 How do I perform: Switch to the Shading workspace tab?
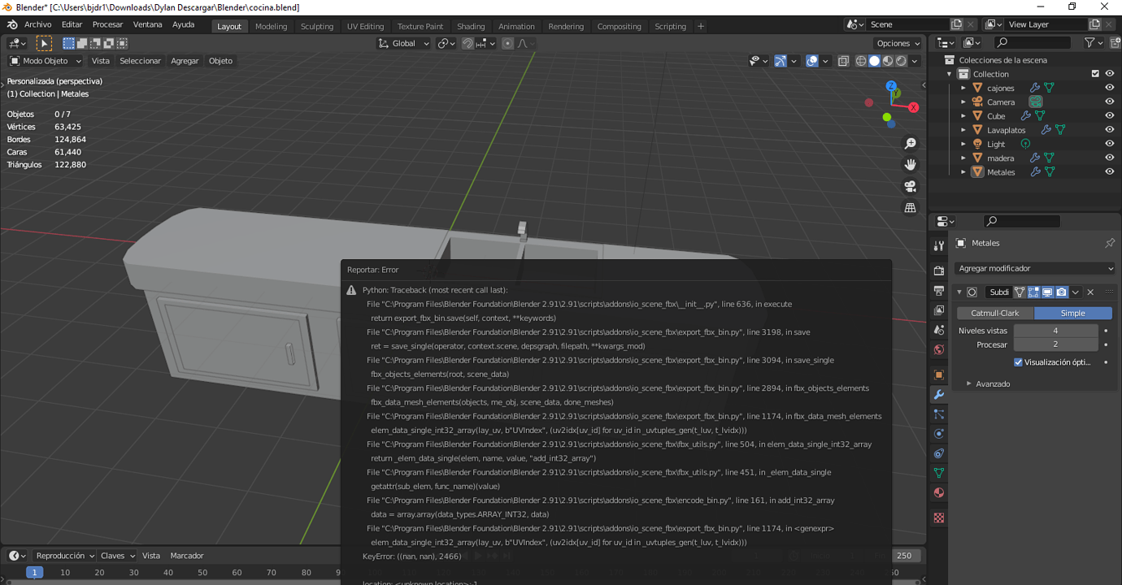[471, 26]
